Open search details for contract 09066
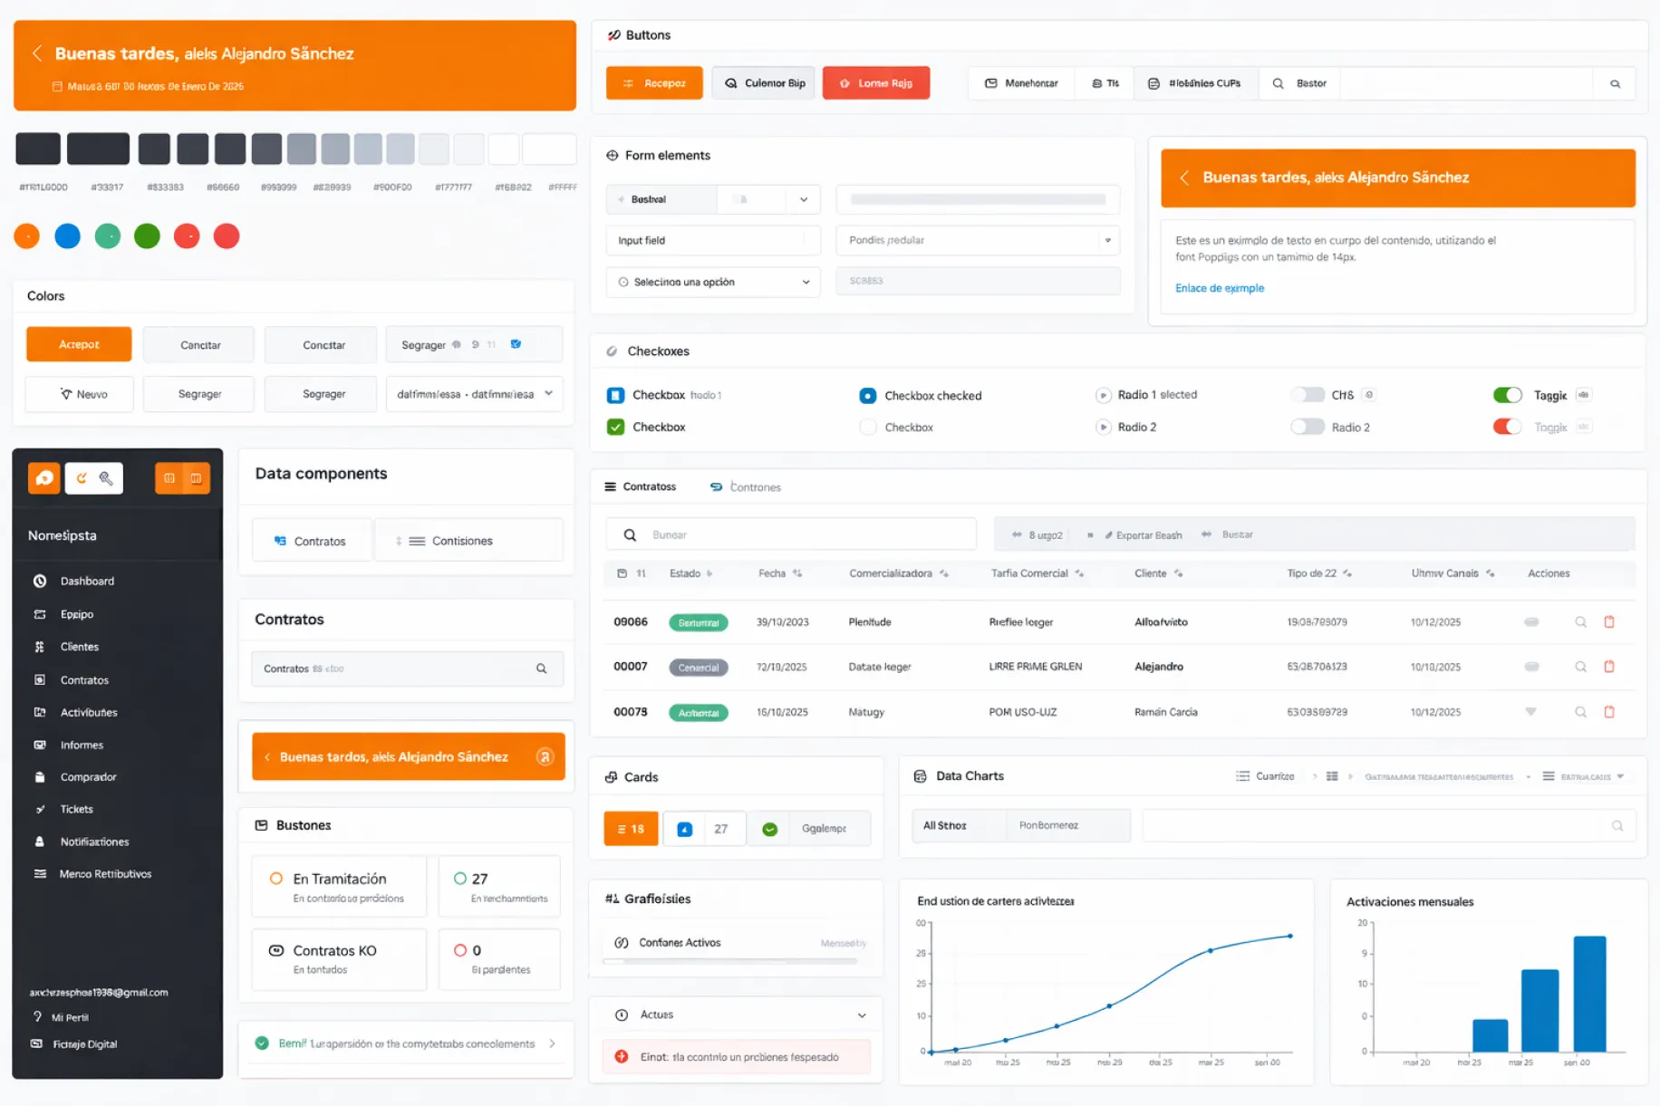 pos(1581,622)
